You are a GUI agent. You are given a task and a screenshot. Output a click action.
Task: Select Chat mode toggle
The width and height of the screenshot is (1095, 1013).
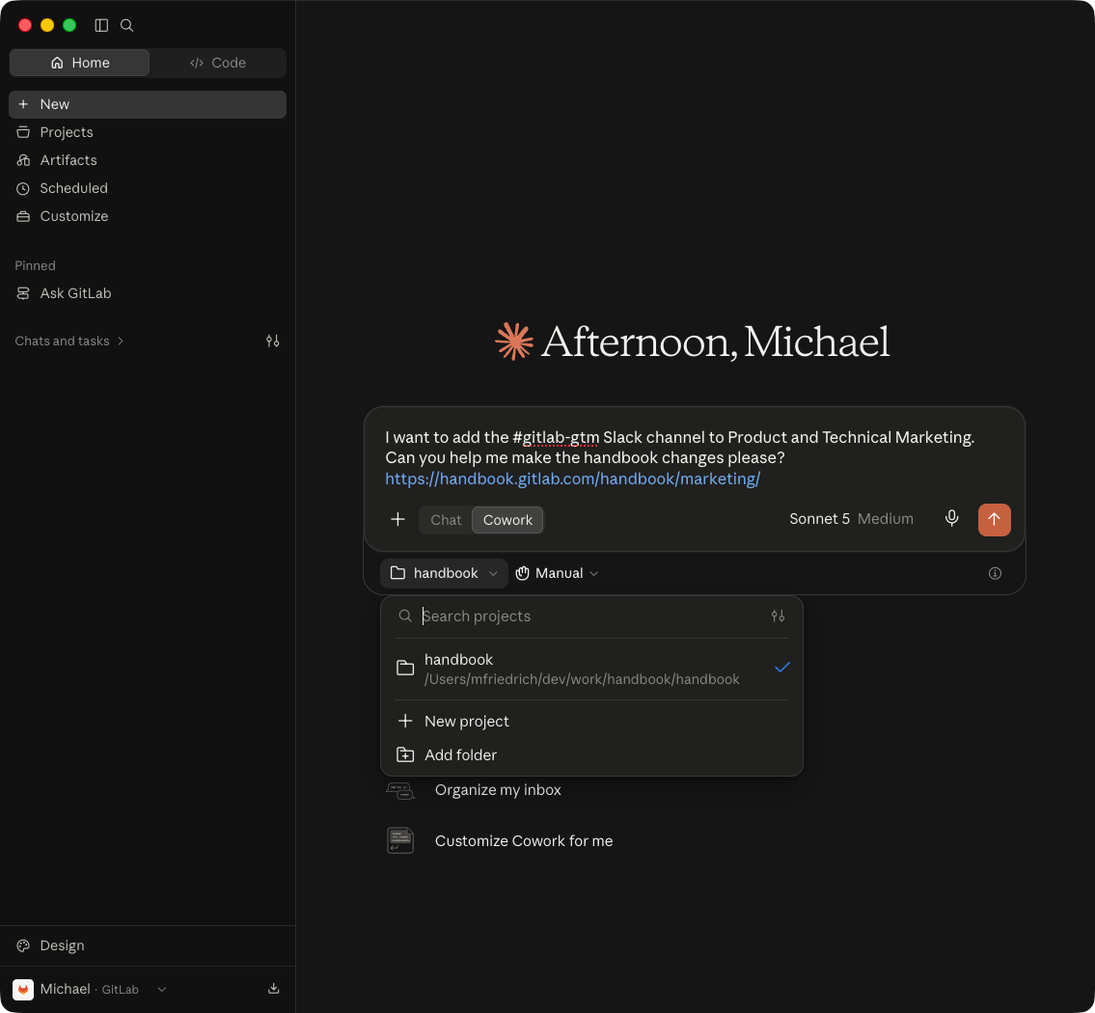tap(446, 520)
